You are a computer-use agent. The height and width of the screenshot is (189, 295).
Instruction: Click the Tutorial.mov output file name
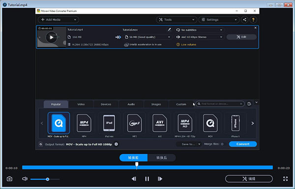coord(130,30)
